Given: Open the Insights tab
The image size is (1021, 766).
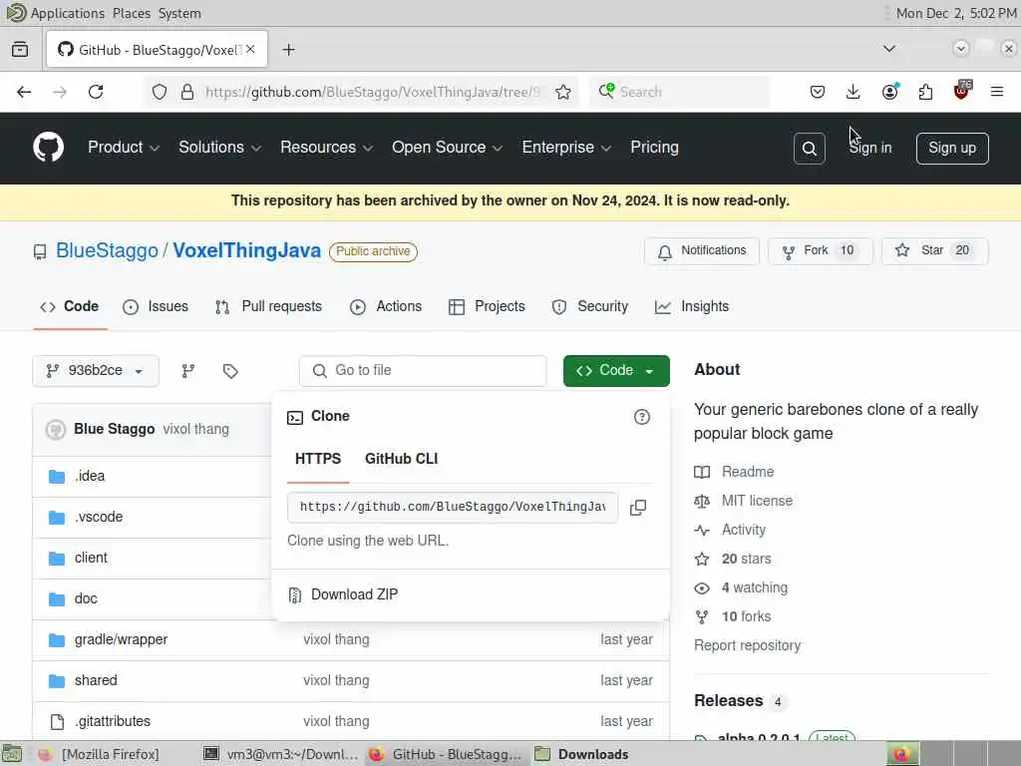Looking at the screenshot, I should click(x=692, y=306).
